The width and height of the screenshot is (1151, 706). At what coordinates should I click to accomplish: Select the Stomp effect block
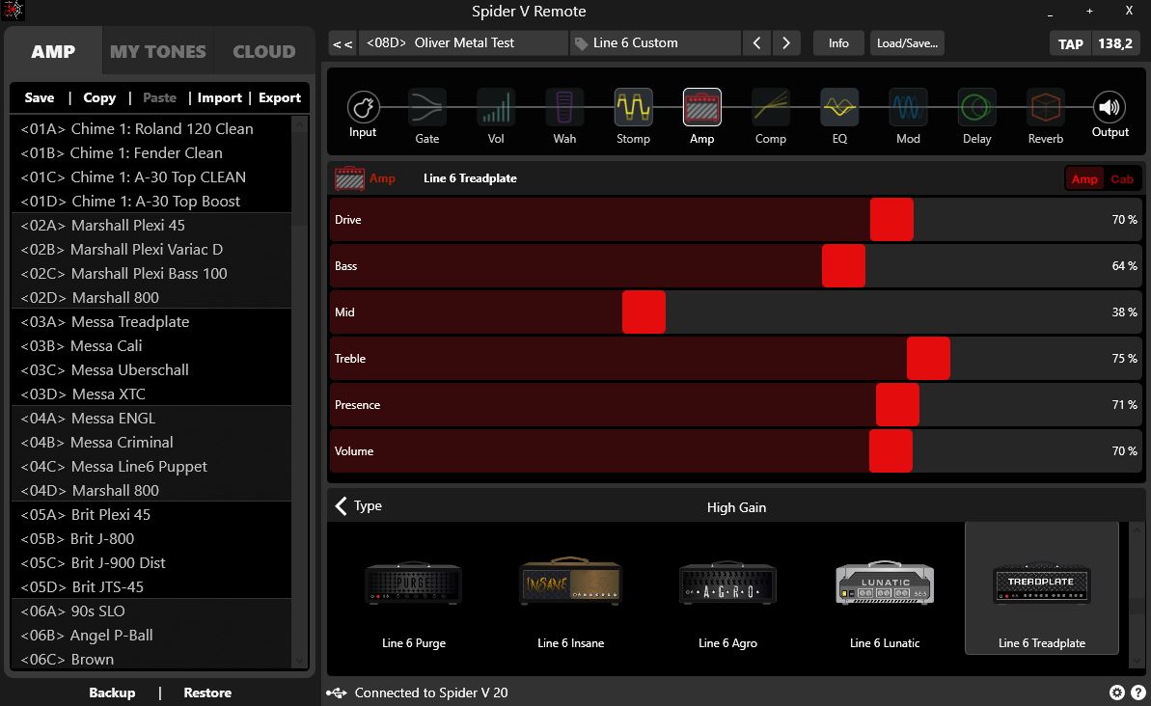click(634, 107)
